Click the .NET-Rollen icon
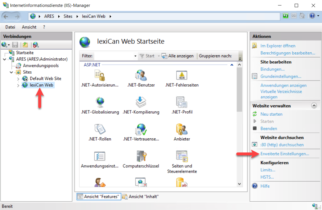 [x=100, y=129]
